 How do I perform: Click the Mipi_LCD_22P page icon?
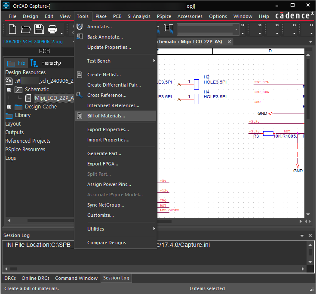pyautogui.click(x=28, y=98)
